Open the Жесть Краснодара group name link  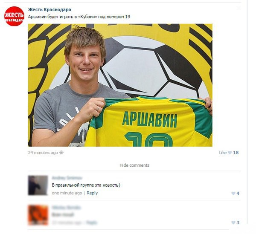49,9
